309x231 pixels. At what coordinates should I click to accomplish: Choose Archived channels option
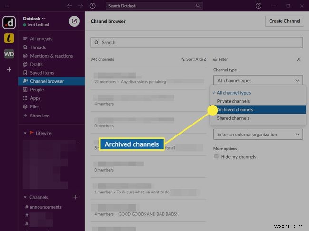258,110
